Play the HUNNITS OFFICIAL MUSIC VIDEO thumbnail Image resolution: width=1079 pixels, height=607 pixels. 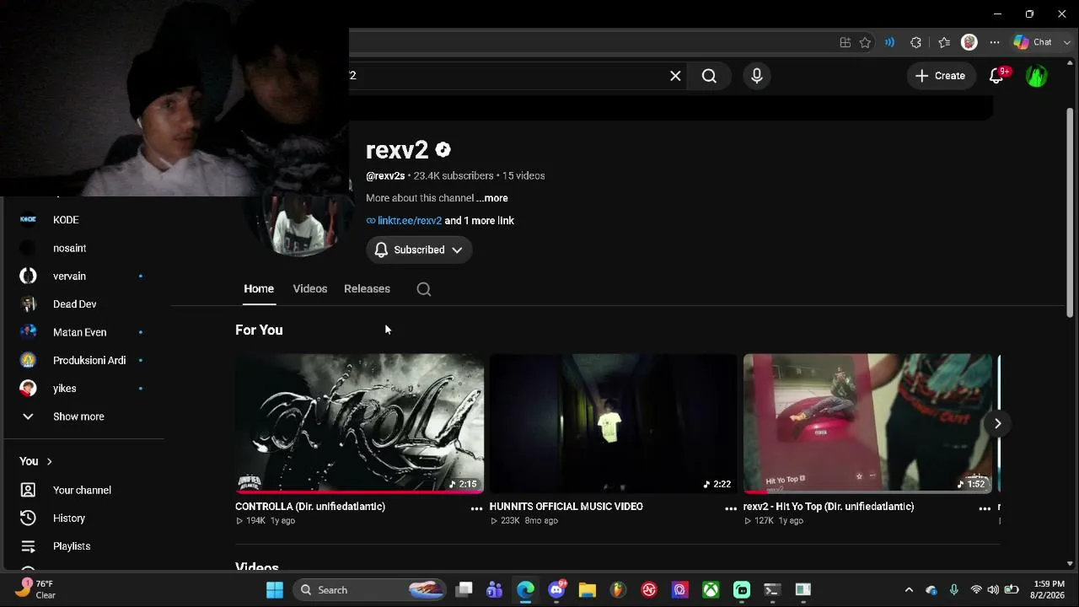pyautogui.click(x=614, y=423)
